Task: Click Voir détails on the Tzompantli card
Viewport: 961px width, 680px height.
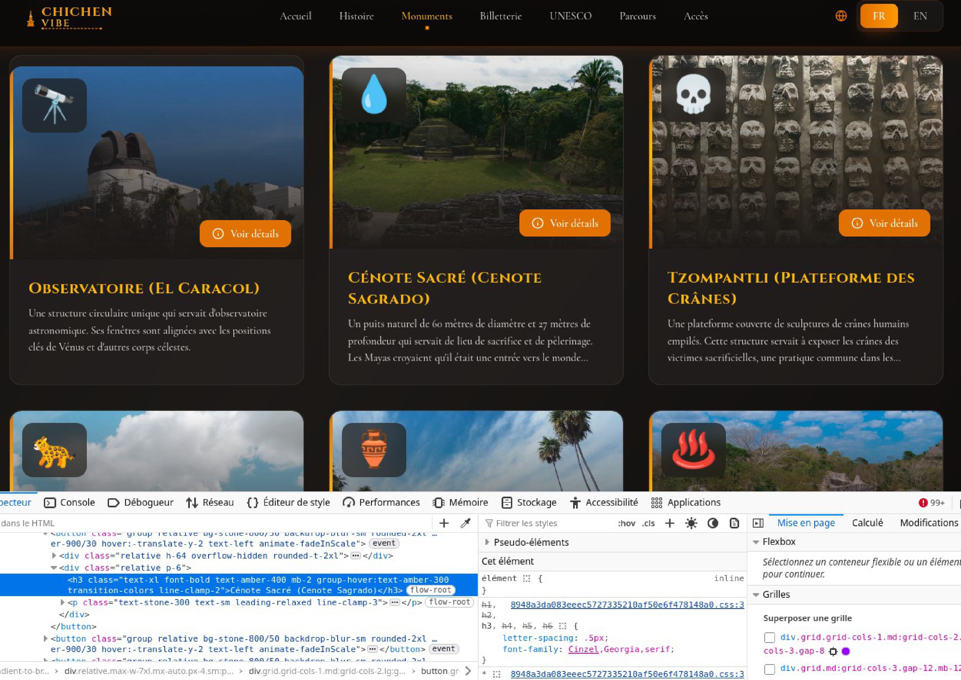Action: [884, 223]
